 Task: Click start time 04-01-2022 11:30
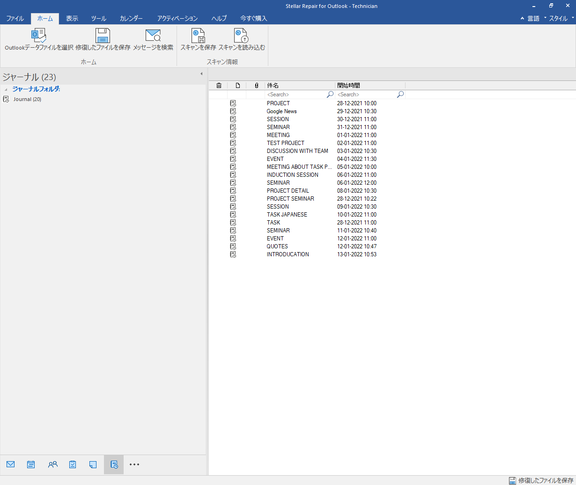coord(357,159)
